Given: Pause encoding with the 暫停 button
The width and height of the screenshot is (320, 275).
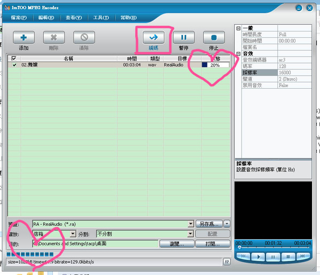Looking at the screenshot, I should click(183, 37).
